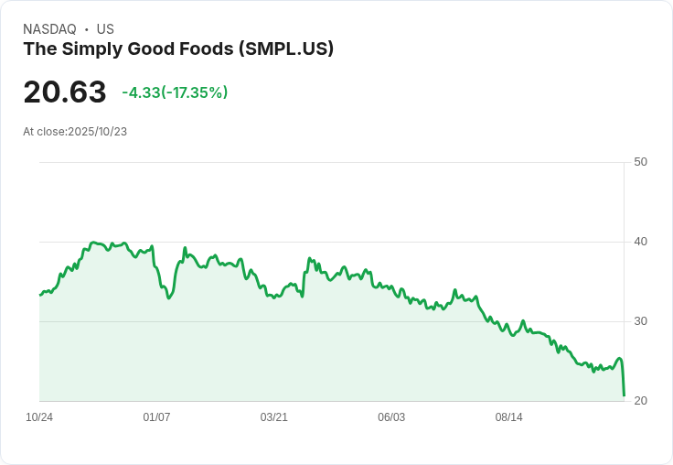This screenshot has height=465, width=673.
Task: Click the NASDAQ exchange label
Action: [49, 29]
